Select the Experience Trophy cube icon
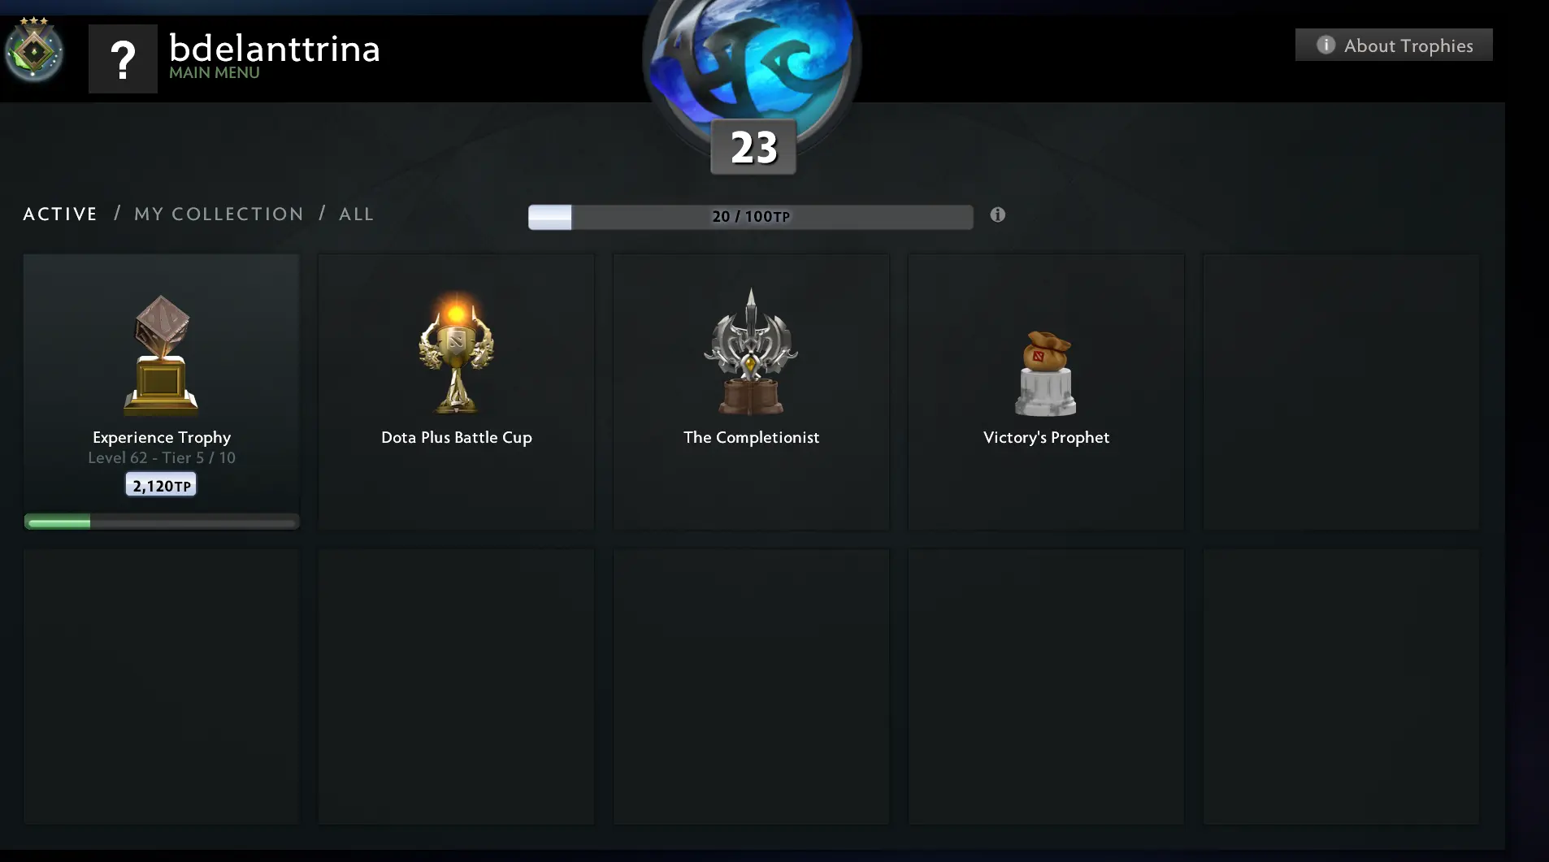This screenshot has height=862, width=1549. 161,355
